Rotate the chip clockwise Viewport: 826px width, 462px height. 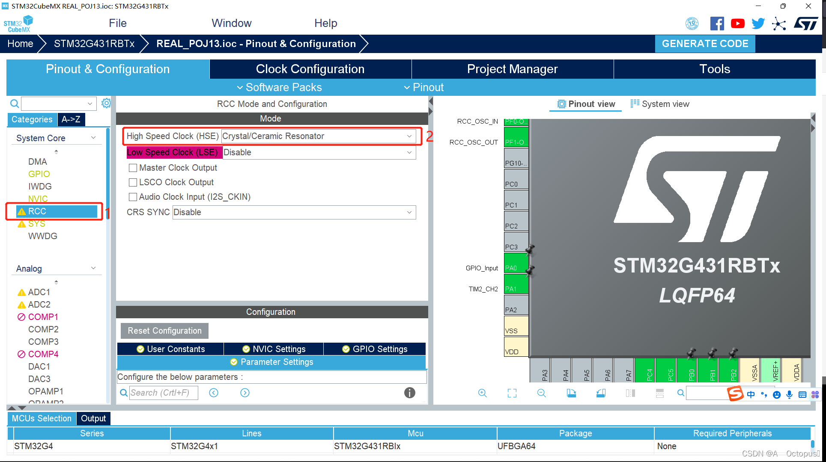click(x=571, y=393)
